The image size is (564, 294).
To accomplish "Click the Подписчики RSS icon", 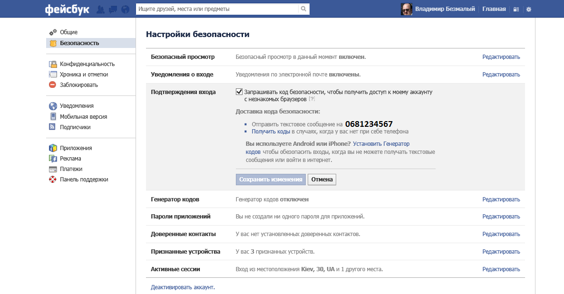I will [52, 127].
